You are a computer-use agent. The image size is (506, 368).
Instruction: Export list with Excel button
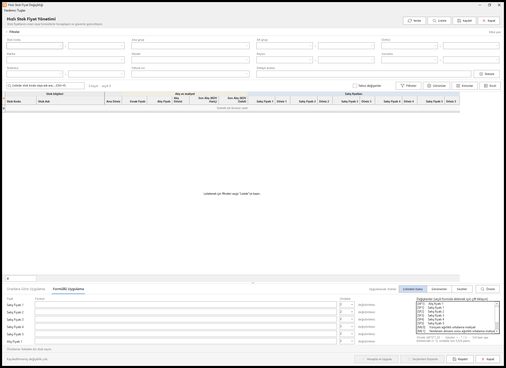pos(490,86)
